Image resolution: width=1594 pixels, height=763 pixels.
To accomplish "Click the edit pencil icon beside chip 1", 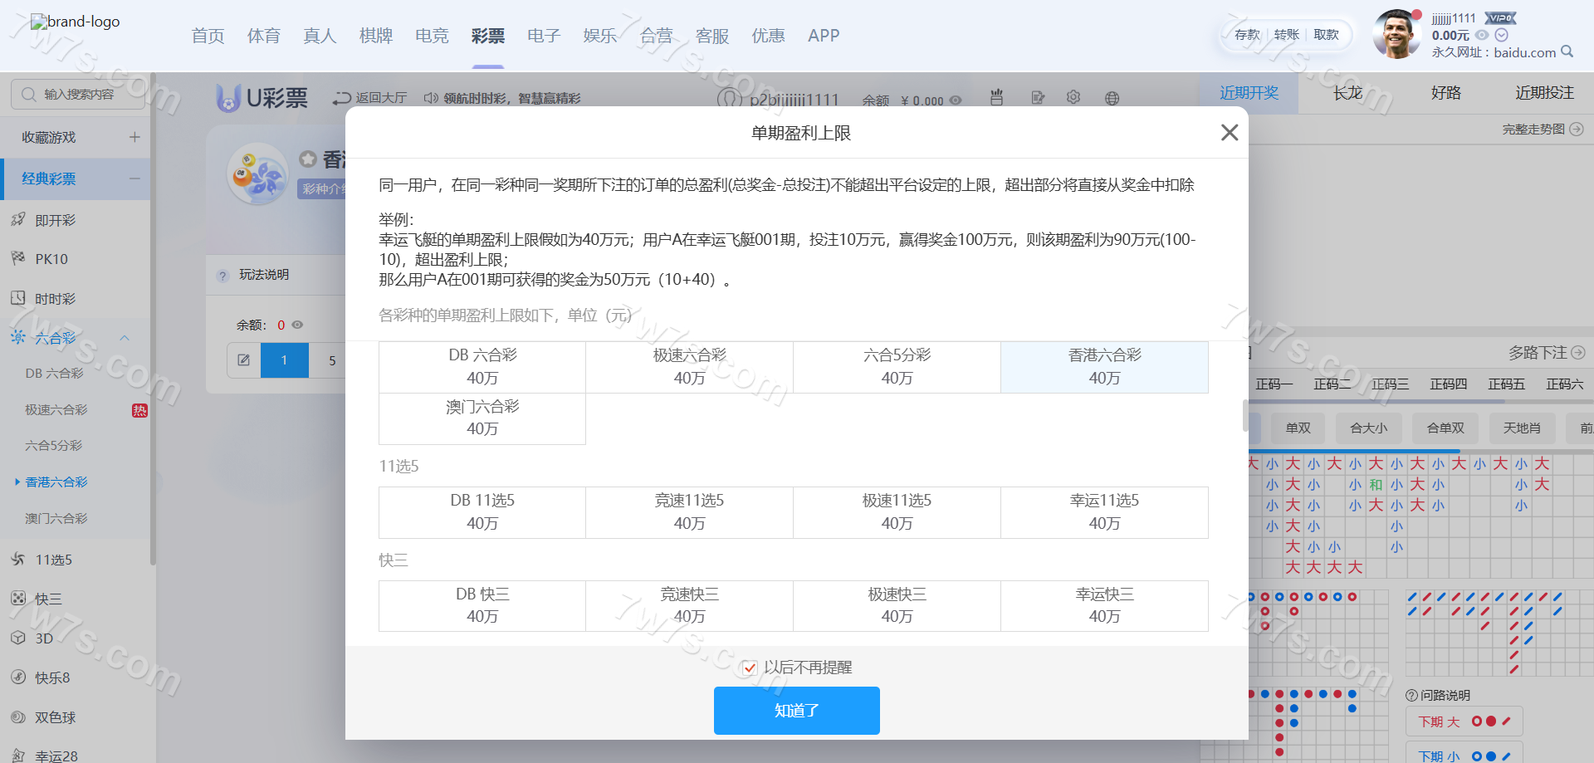I will [x=243, y=360].
